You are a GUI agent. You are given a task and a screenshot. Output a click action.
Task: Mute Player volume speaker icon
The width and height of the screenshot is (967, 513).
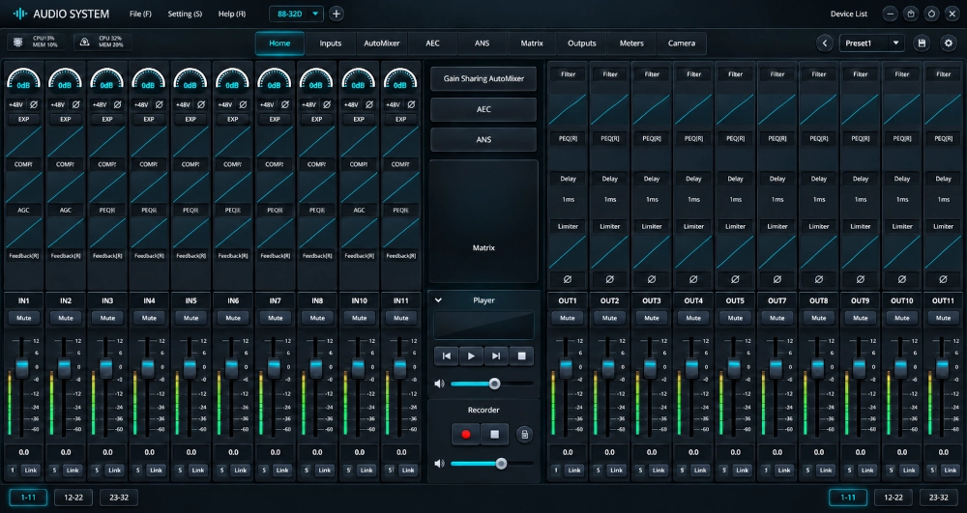click(x=439, y=384)
